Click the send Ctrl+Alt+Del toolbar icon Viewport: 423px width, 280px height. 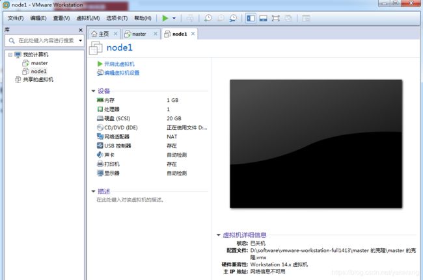point(190,18)
